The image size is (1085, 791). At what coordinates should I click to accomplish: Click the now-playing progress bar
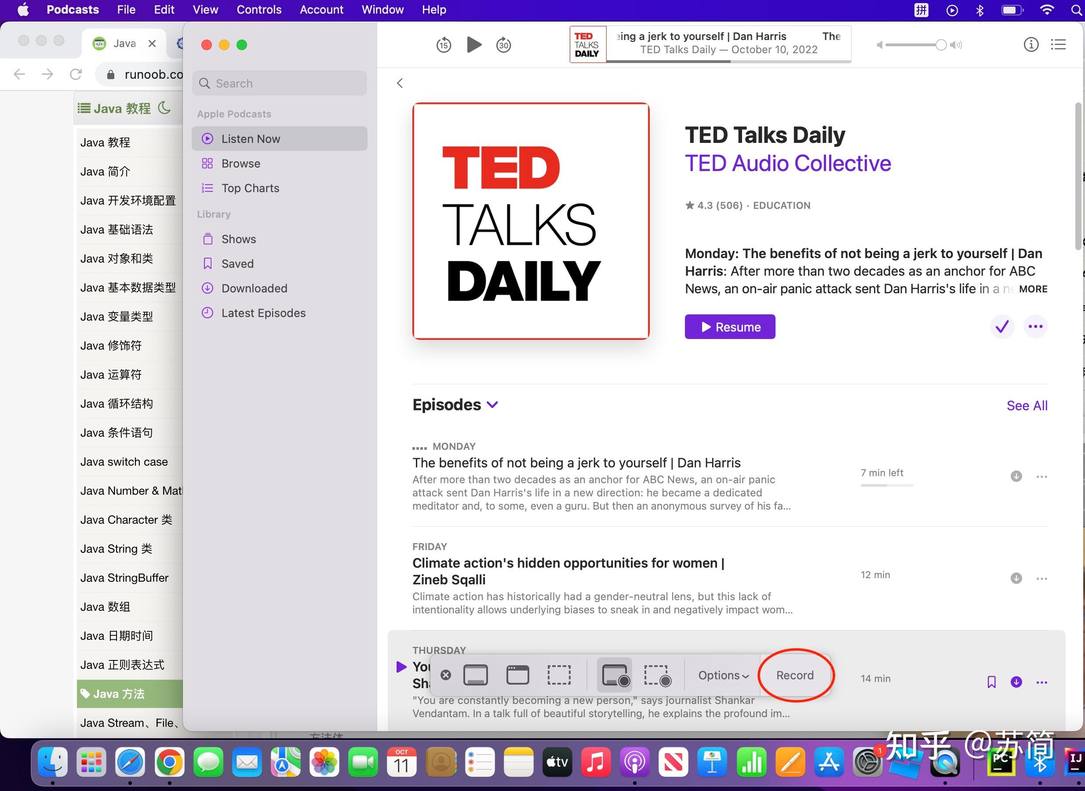728,61
